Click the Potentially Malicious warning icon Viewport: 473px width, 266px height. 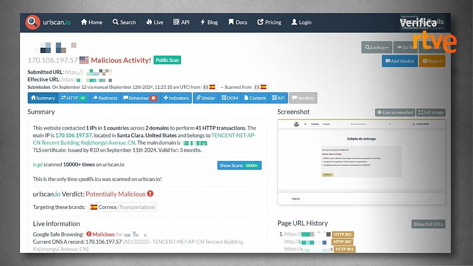(150, 194)
